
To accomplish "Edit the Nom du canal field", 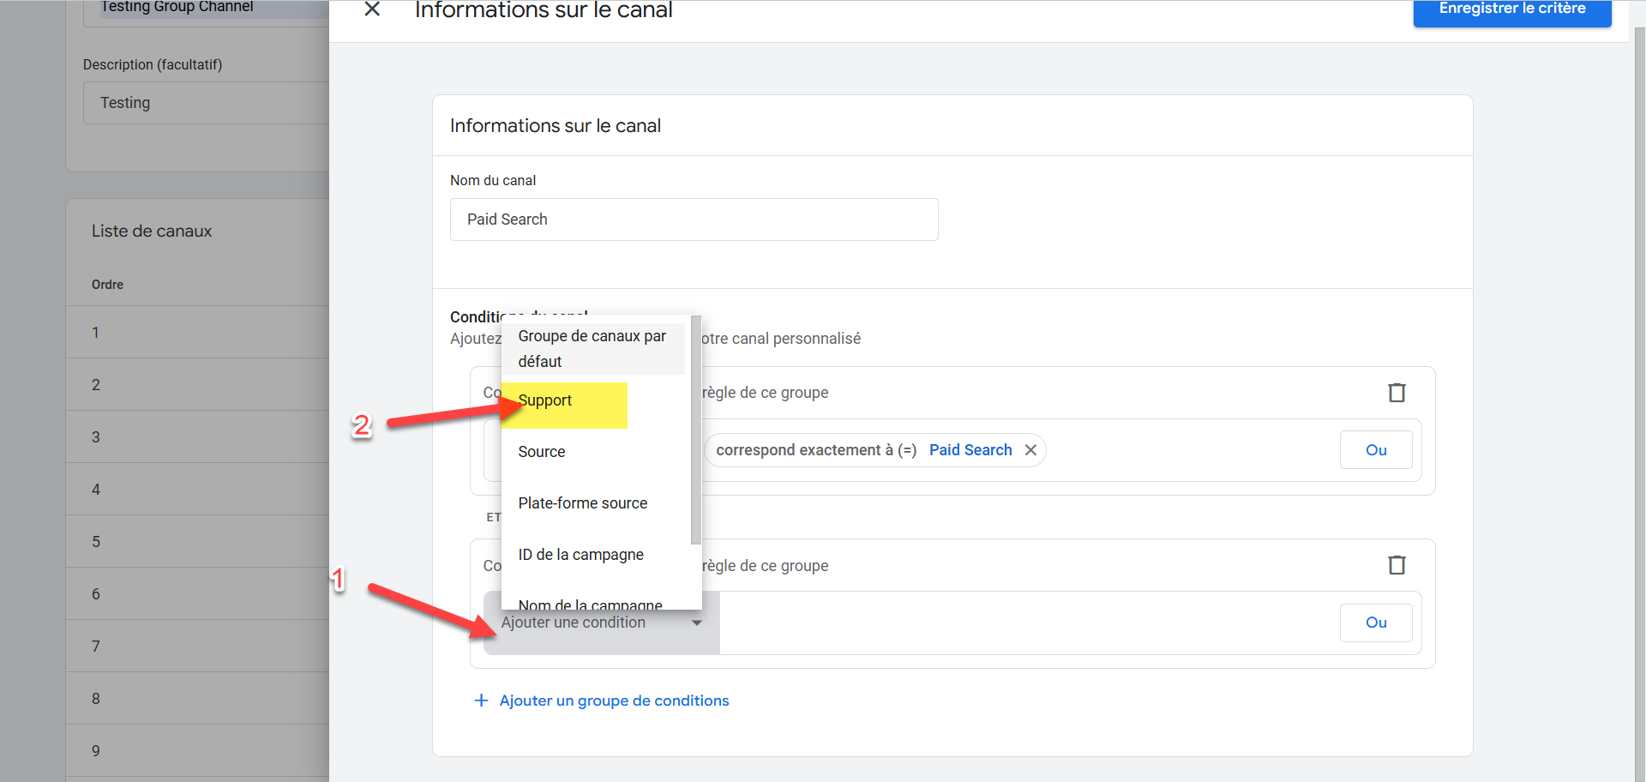I will coord(694,220).
